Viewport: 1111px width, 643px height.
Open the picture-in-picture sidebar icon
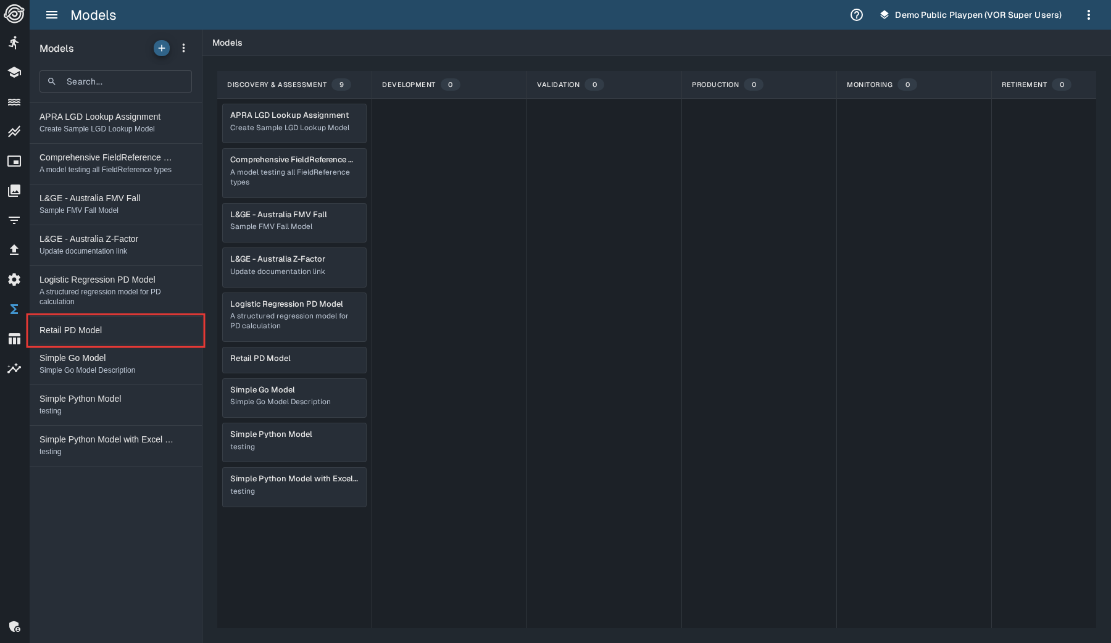(x=14, y=161)
